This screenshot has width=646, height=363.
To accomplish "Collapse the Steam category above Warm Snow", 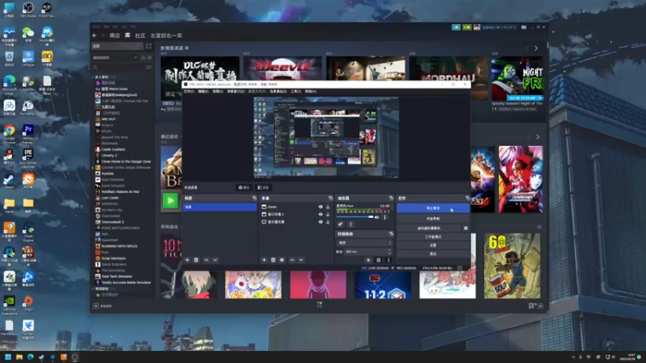I will coord(93,77).
